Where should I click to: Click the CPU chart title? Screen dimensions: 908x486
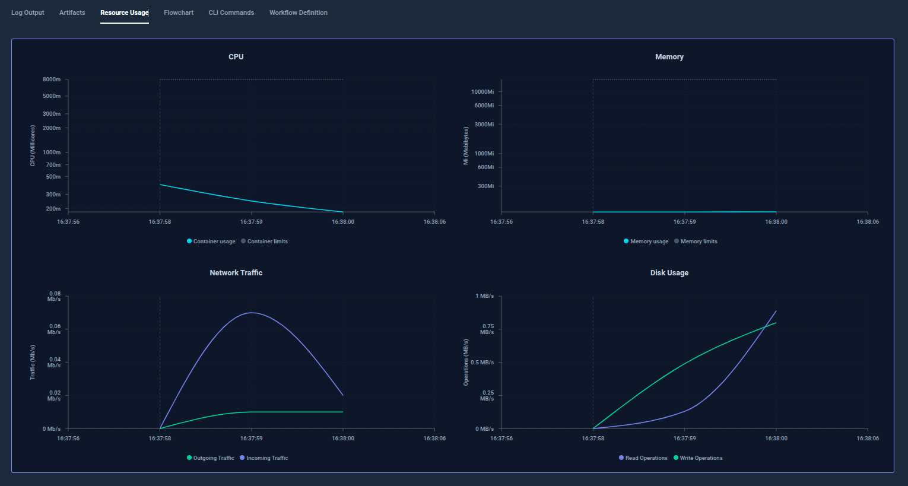[x=236, y=57]
